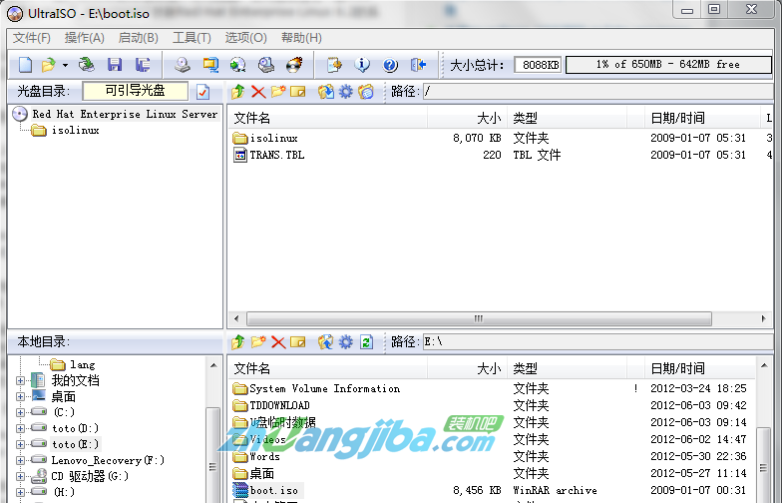The height and width of the screenshot is (503, 782).
Task: Click green refresh icon in local pane toolbar
Action: [x=366, y=342]
